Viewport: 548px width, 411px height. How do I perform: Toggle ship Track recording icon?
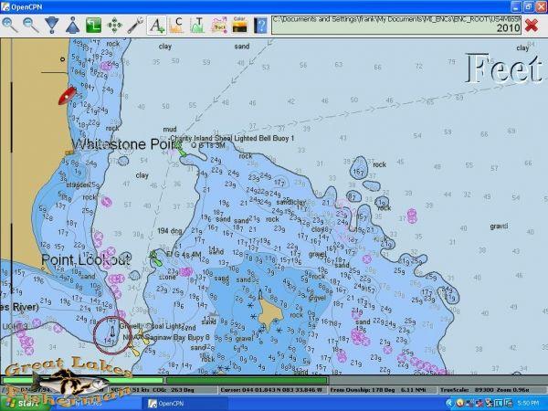(219, 26)
